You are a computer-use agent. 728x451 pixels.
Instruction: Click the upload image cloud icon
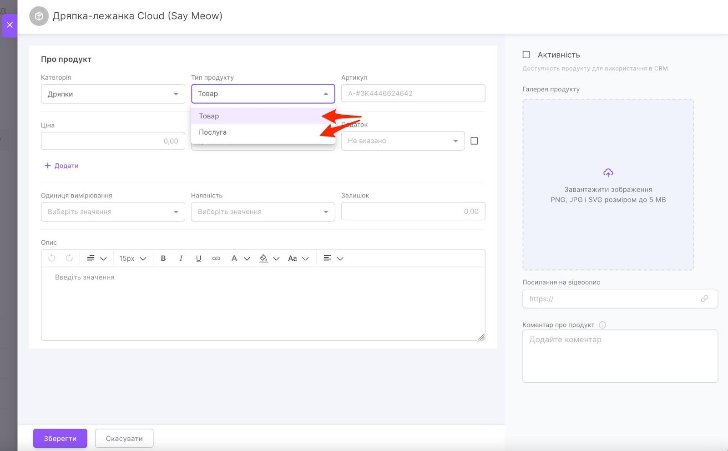[608, 173]
